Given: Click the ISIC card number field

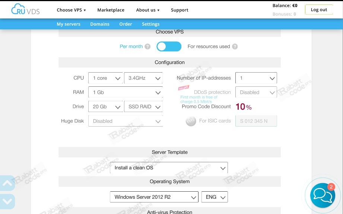Looking at the screenshot, I should [256, 121].
